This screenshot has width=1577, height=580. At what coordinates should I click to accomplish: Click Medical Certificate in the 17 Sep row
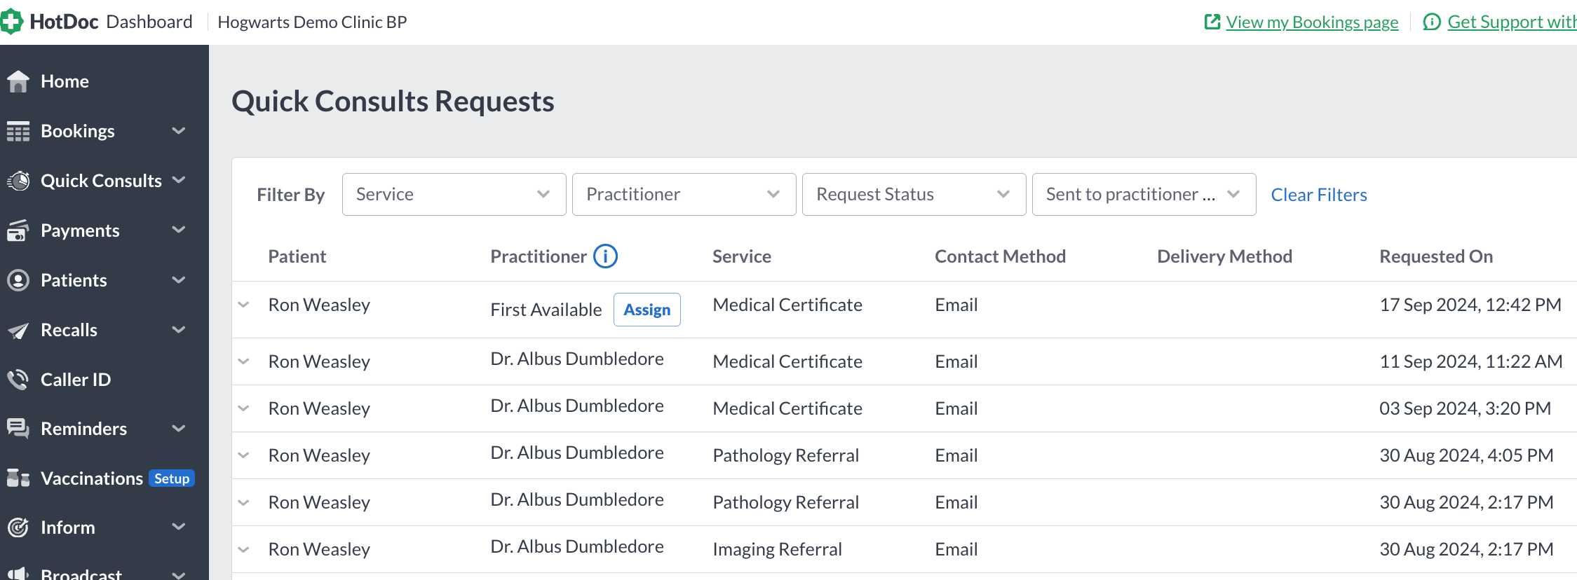(x=787, y=305)
